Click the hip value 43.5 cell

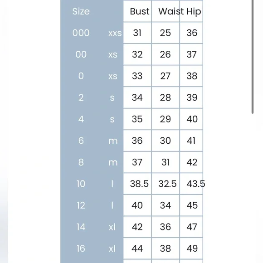point(191,184)
